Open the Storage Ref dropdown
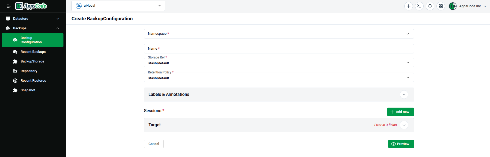490x157 pixels. (279, 62)
